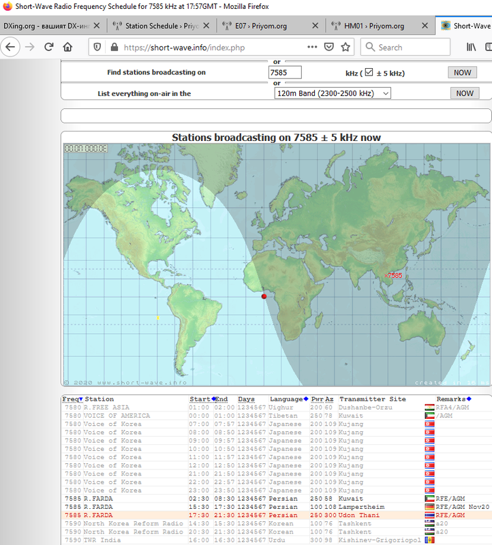Image resolution: width=492 pixels, height=545 pixels.
Task: Click the Pwr column header
Action: [x=317, y=399]
